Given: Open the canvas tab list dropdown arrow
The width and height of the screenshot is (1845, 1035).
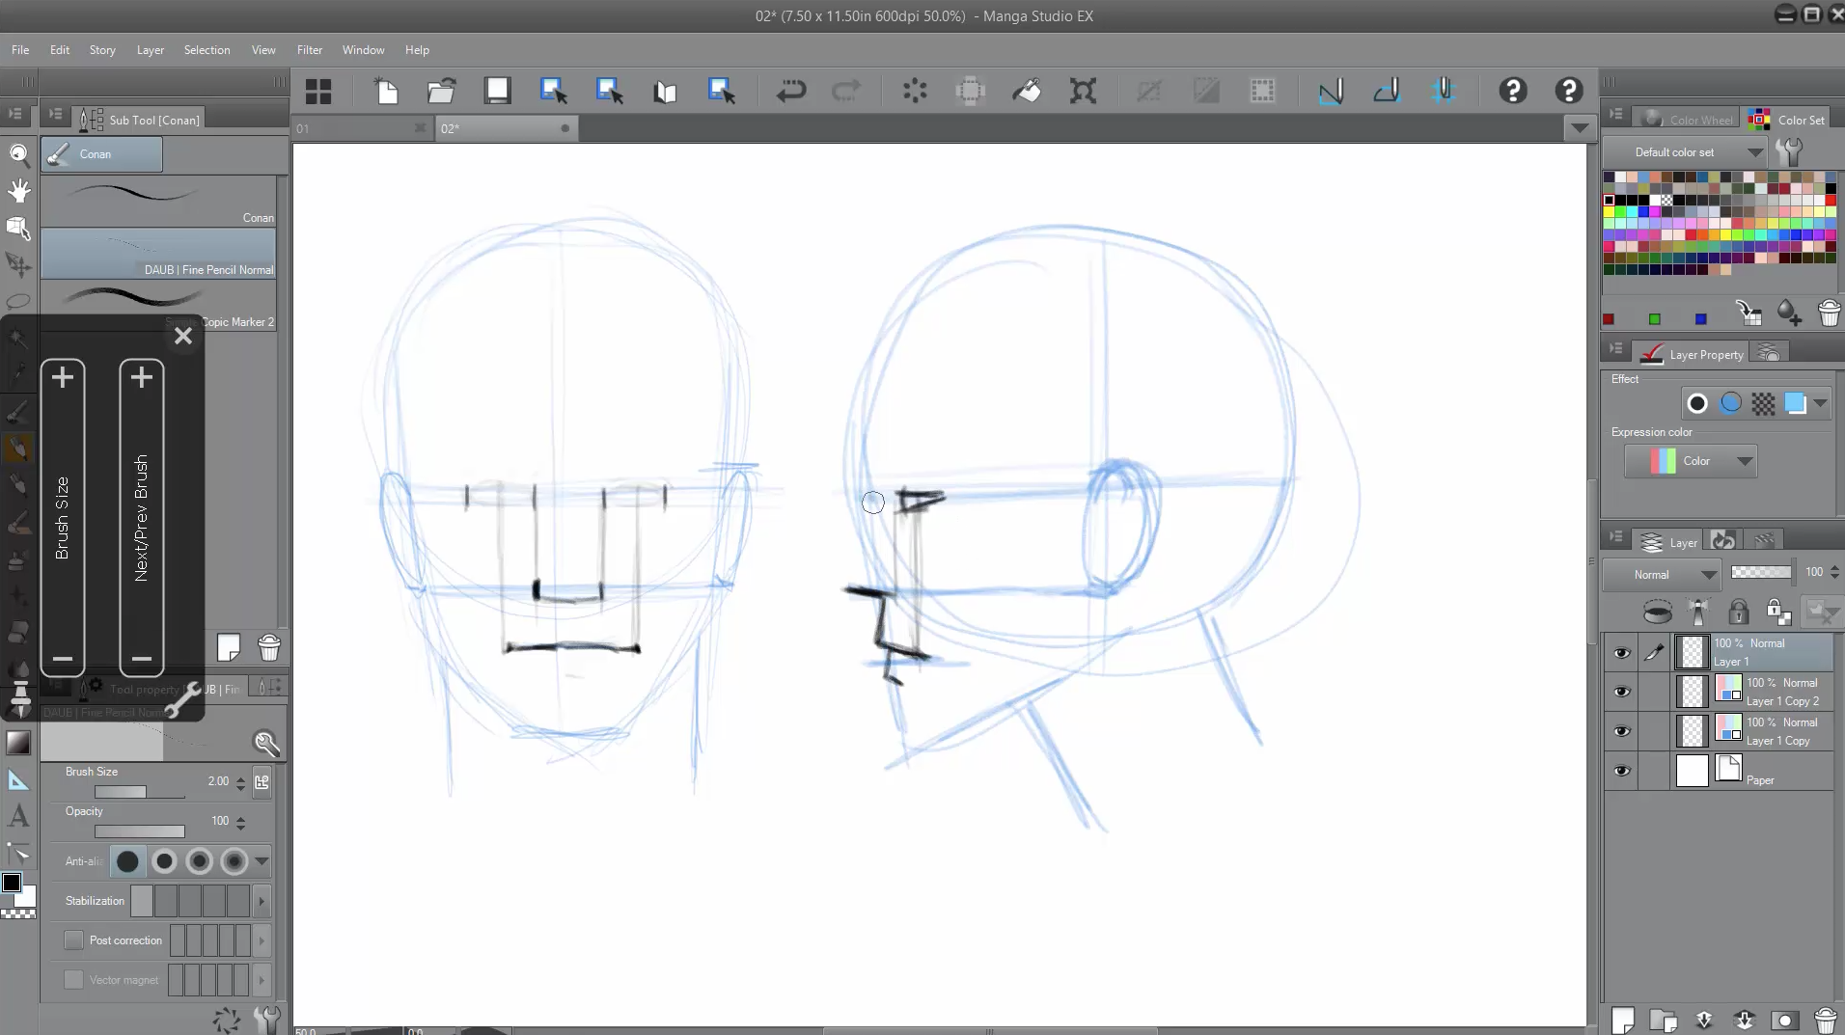Looking at the screenshot, I should 1579,127.
